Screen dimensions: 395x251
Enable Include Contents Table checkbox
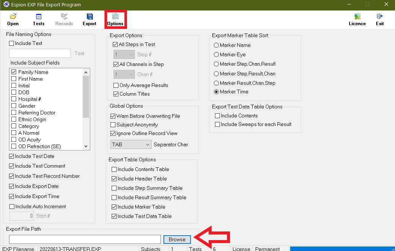tap(114, 170)
